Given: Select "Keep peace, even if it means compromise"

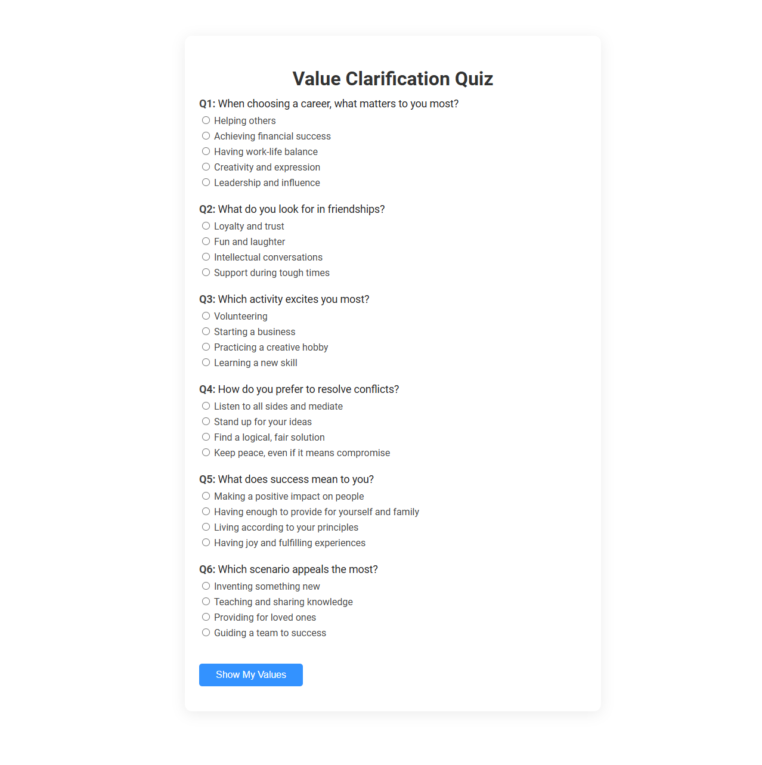Looking at the screenshot, I should [x=206, y=453].
